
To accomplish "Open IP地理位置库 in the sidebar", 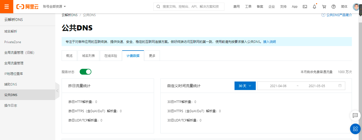I will click(x=28, y=74).
